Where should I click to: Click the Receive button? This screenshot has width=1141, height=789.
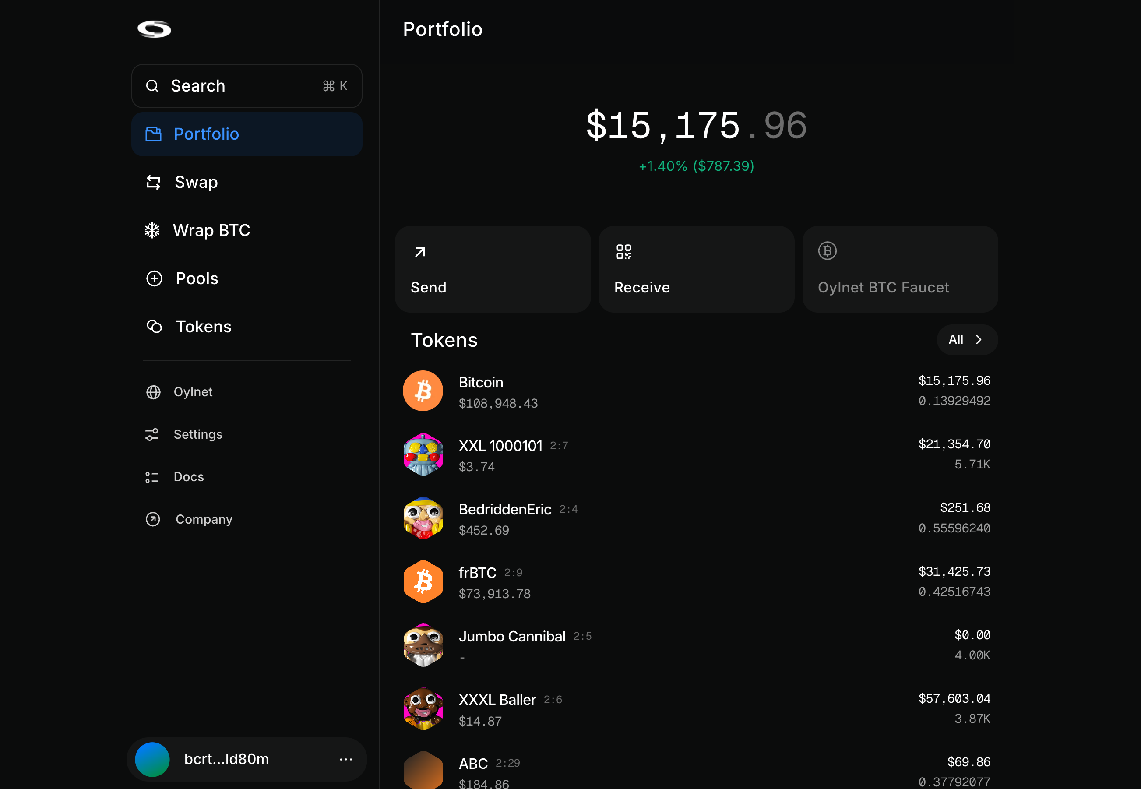click(x=696, y=269)
